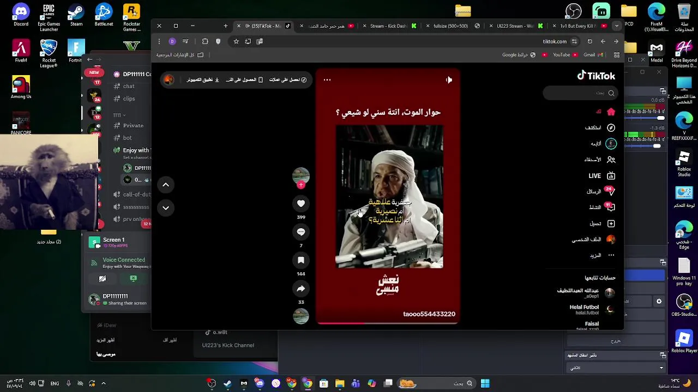The height and width of the screenshot is (392, 698).
Task: Click the TikTok video progress bar
Action: (x=387, y=323)
